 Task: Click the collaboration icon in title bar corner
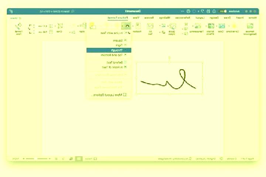11,11
